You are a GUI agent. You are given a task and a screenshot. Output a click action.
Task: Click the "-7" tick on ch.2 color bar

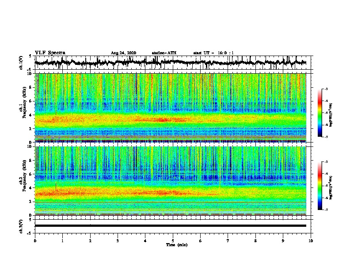tap(326, 210)
